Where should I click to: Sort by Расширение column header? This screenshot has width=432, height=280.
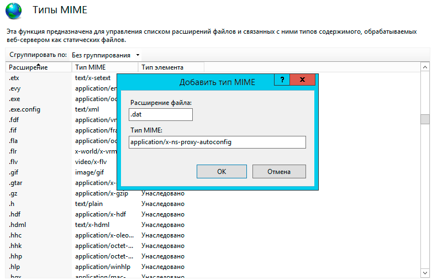[39, 67]
